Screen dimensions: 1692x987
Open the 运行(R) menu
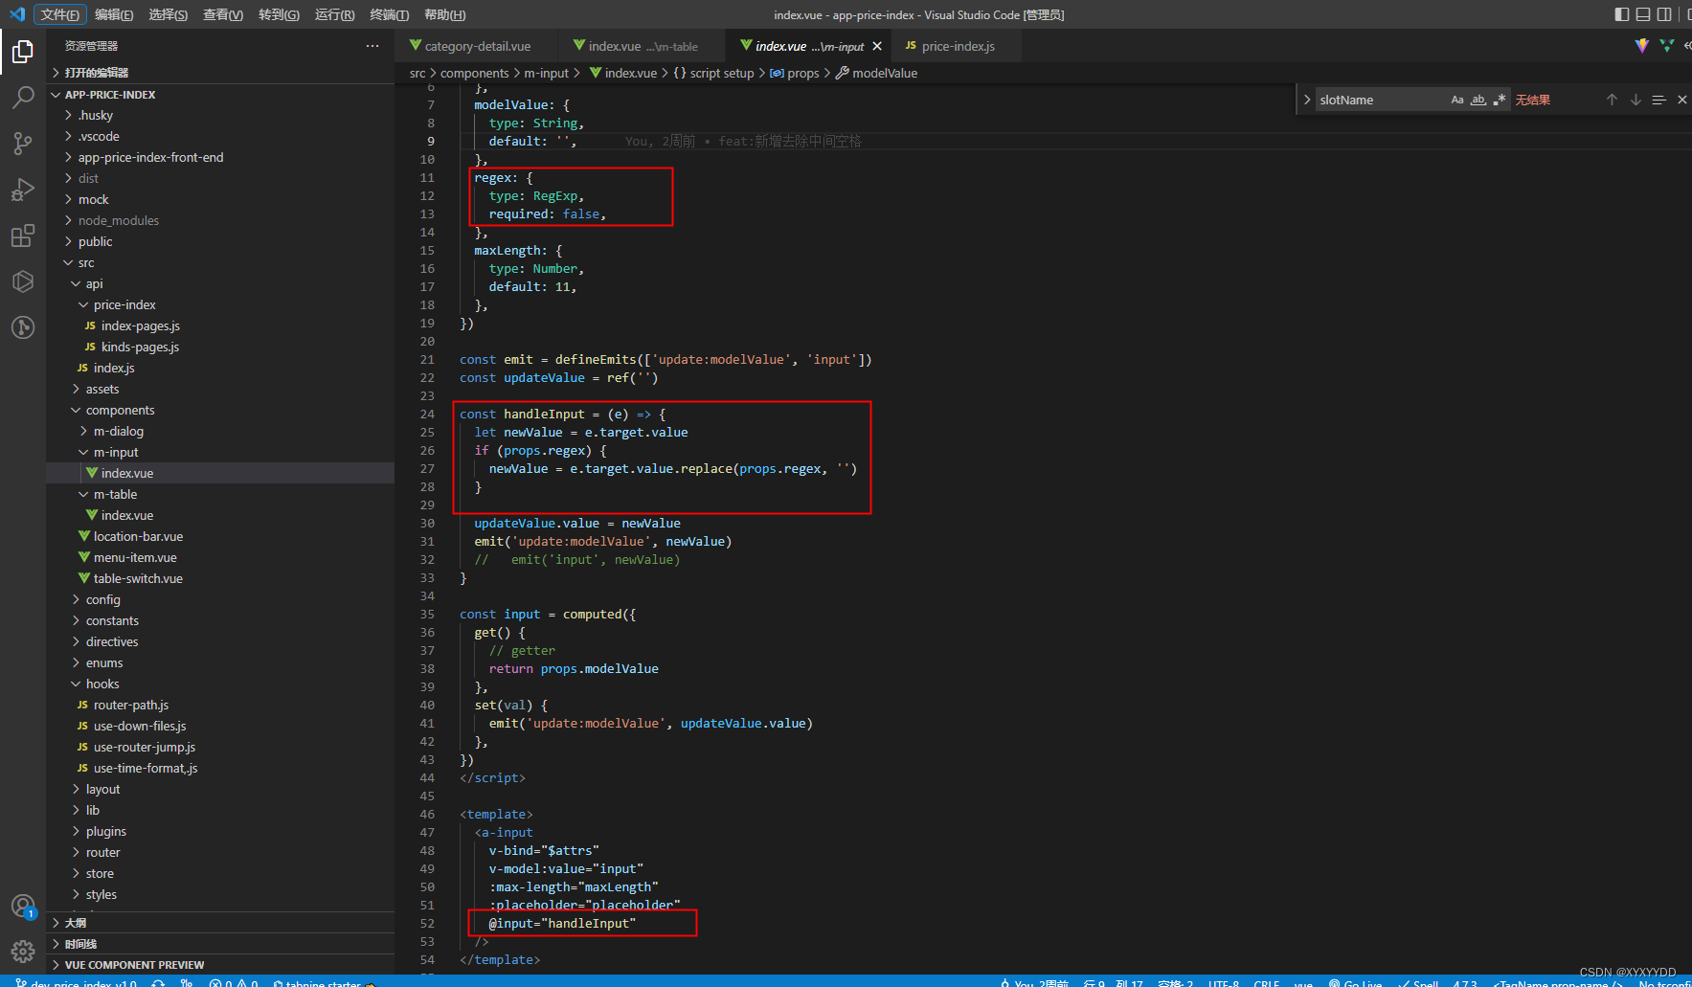(334, 14)
